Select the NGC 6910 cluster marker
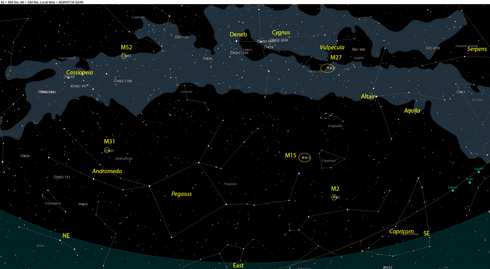This screenshot has height=269, width=490. point(259,41)
